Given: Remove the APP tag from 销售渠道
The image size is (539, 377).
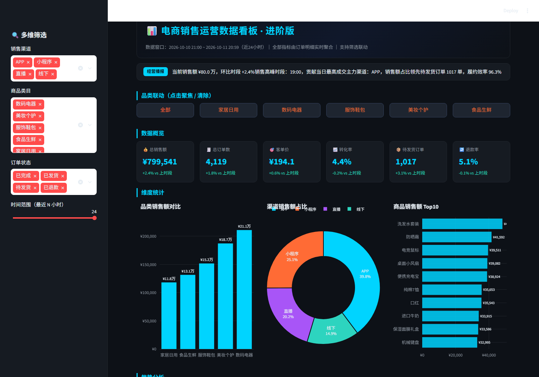Looking at the screenshot, I should click(x=28, y=62).
